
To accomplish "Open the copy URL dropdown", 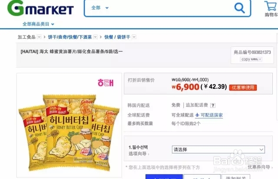I will coord(251,59).
